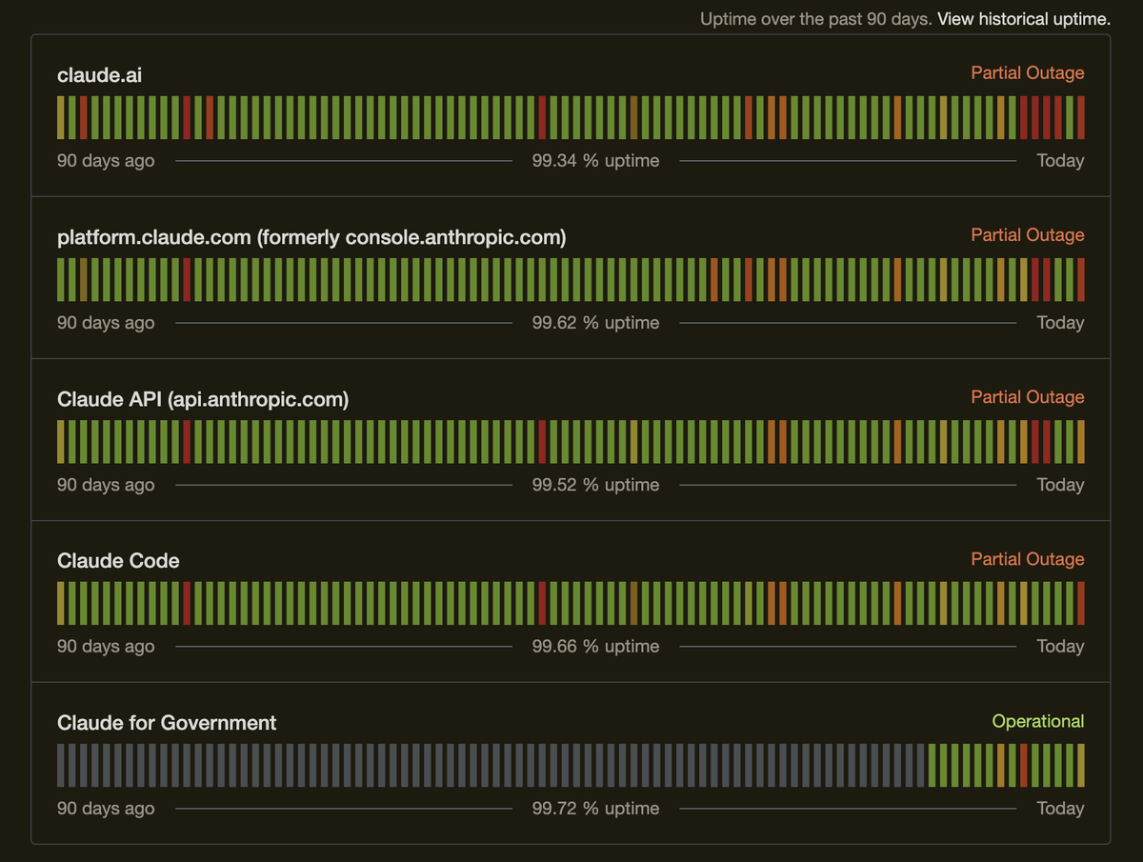Click '90 days ago' under platform.claude.com
This screenshot has height=862, width=1143.
pos(106,323)
